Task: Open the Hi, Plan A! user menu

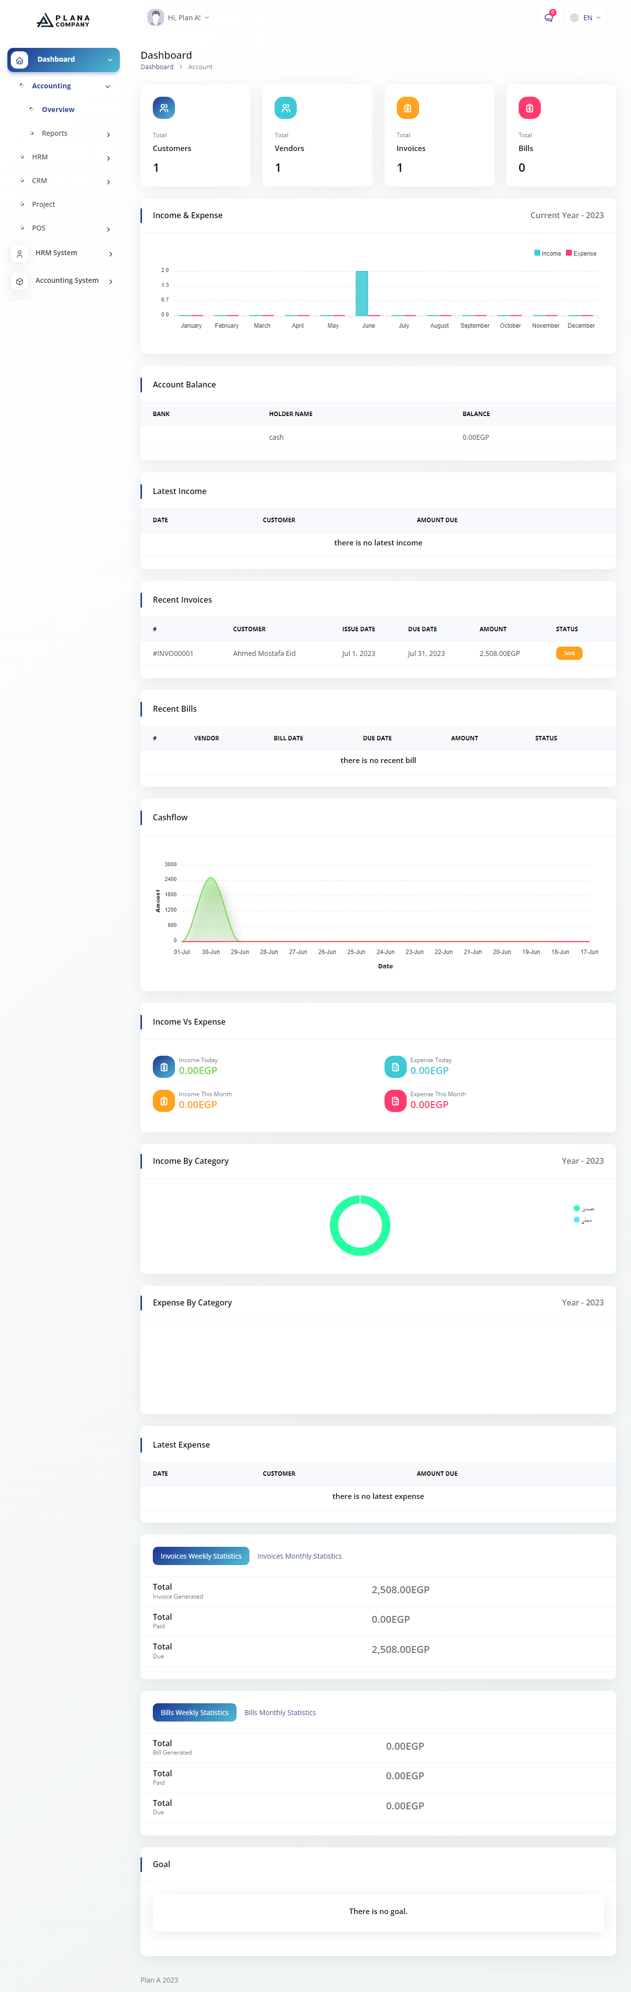Action: click(179, 18)
